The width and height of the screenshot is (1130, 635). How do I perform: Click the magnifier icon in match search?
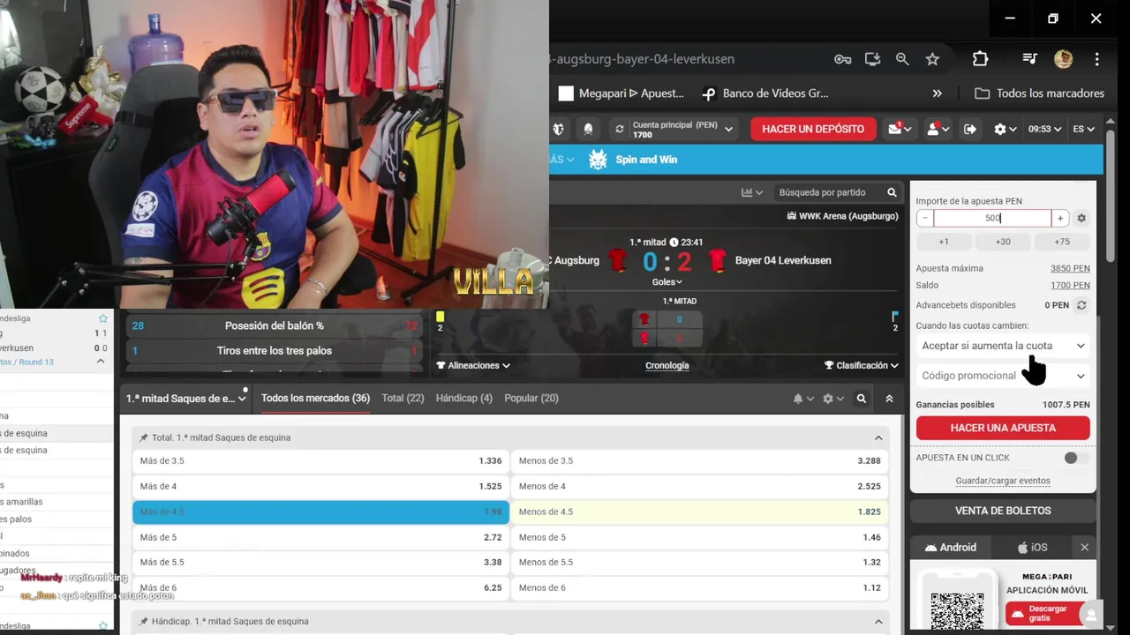892,192
